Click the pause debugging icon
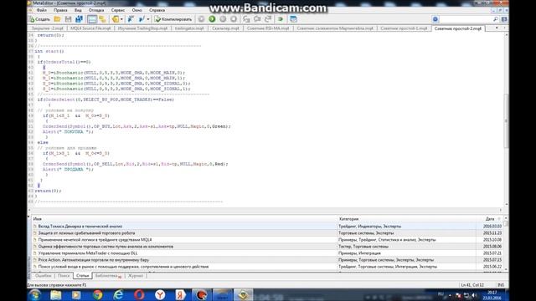 (x=223, y=19)
